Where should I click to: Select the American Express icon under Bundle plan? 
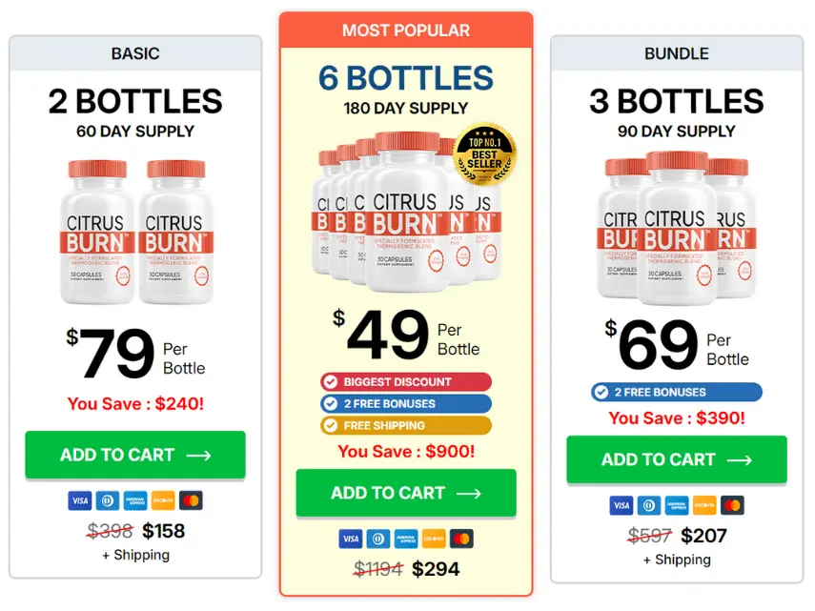click(677, 505)
